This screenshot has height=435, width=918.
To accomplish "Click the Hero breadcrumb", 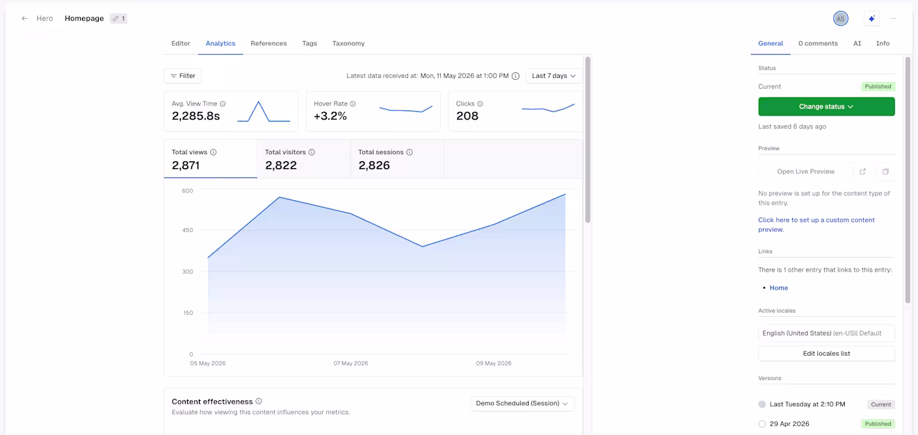I will [45, 19].
